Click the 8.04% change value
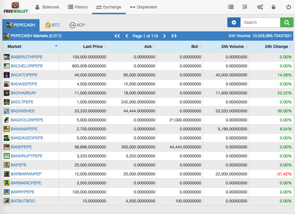Viewport: 295px width, 214px height. (286, 129)
